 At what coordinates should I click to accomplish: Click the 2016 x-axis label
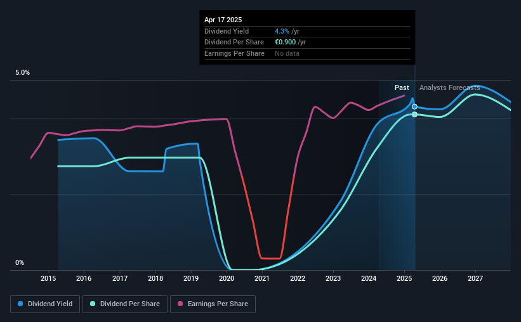coord(84,278)
